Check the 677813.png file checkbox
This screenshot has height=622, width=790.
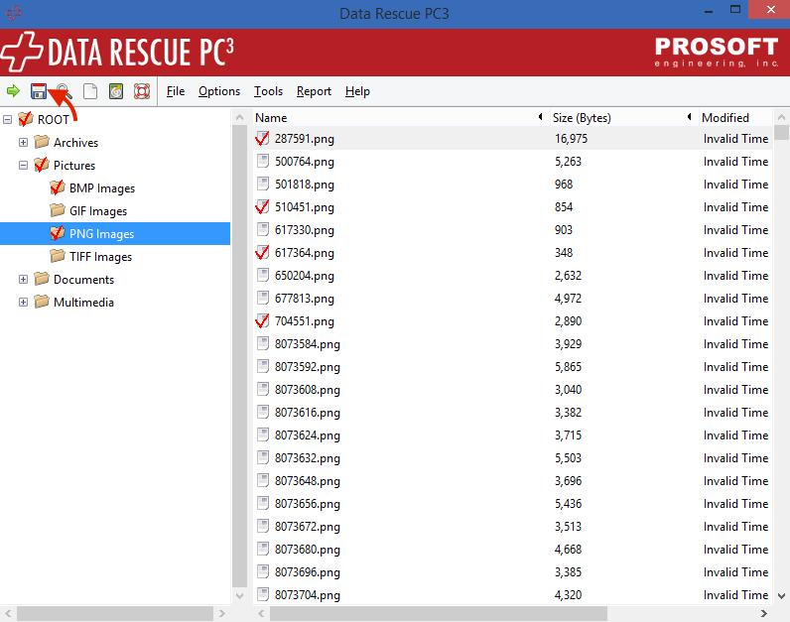[x=262, y=299]
